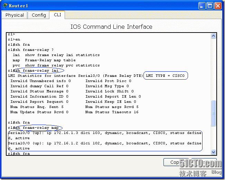Screen dimensions: 225x180
Task: Click 'Num Status Timeouts 16' text
Action: coord(112,112)
